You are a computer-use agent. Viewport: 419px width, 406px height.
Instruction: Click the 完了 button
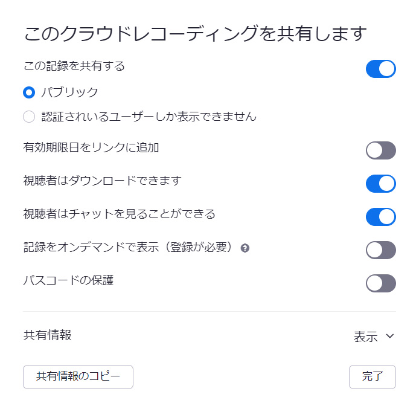[372, 377]
